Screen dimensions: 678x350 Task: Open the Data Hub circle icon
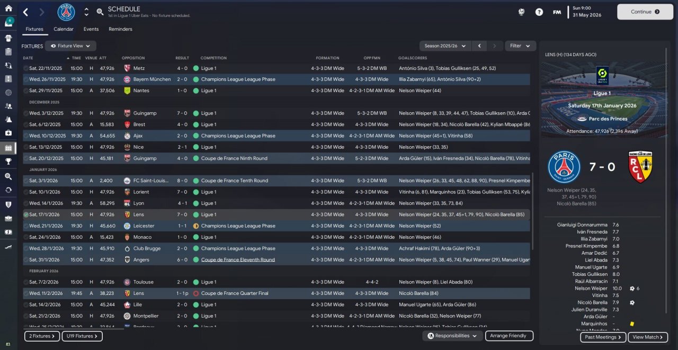tap(8, 93)
